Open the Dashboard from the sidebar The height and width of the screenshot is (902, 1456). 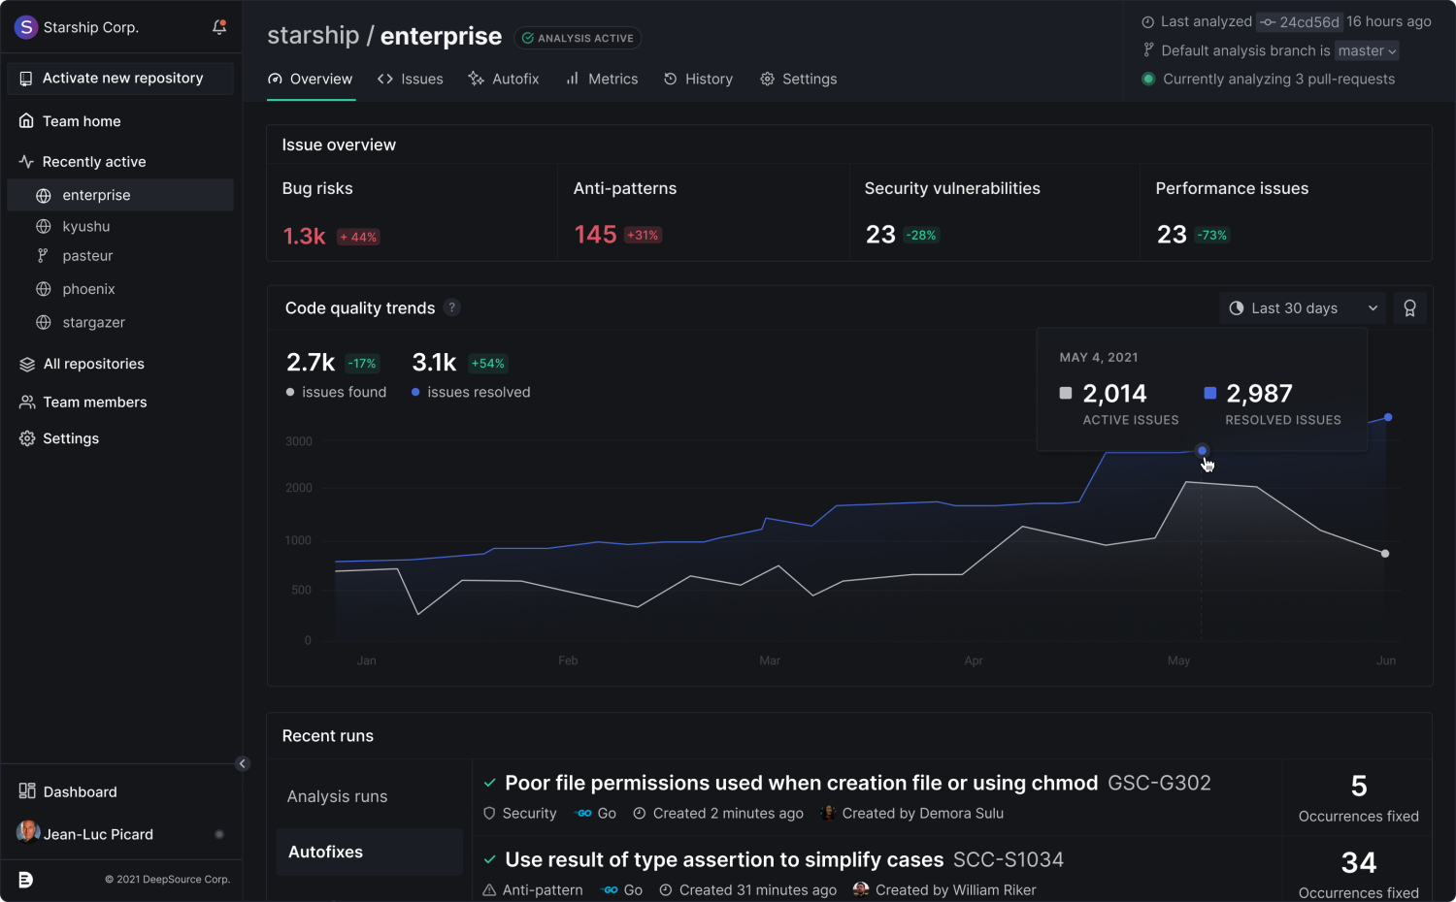(80, 791)
